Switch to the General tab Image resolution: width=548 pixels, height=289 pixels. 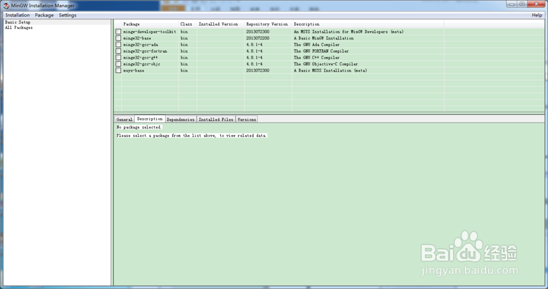click(x=124, y=119)
